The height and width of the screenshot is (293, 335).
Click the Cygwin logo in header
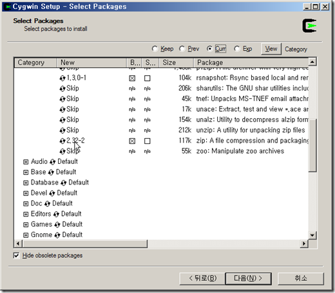[309, 26]
